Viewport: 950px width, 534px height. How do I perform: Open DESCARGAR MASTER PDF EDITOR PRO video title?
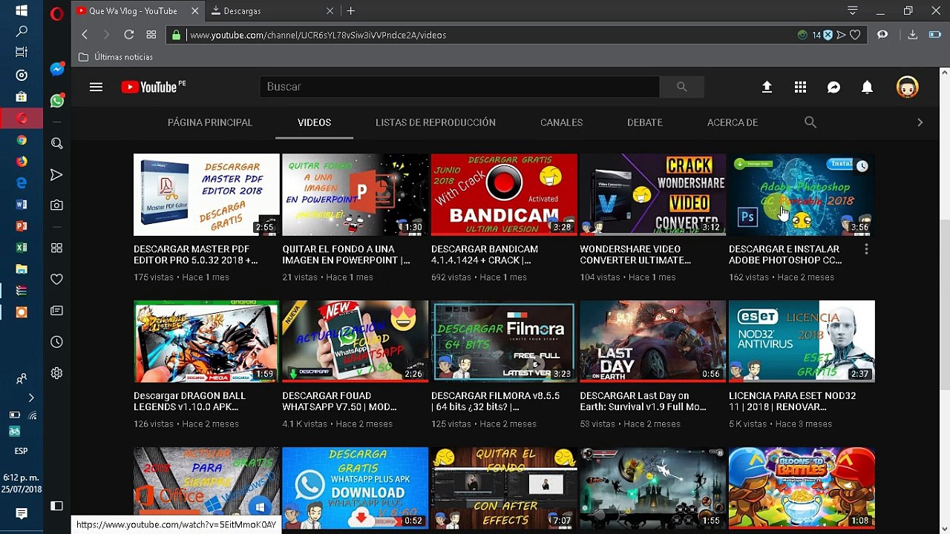point(196,254)
